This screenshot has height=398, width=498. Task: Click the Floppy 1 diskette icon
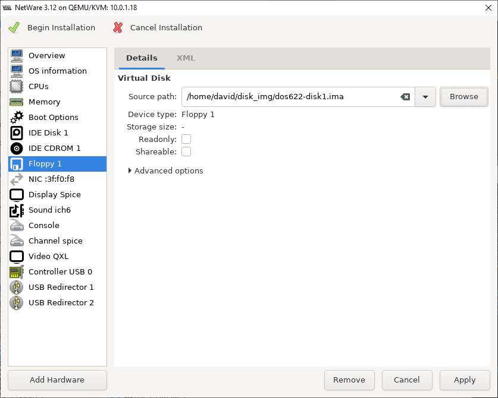coord(17,164)
